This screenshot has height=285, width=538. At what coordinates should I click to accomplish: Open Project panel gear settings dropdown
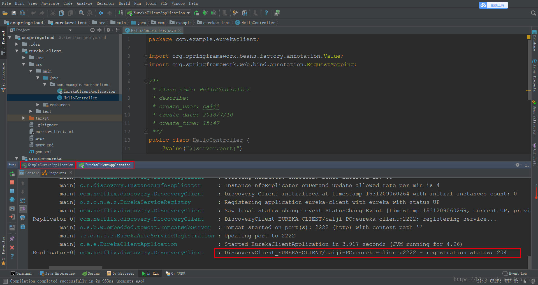point(110,30)
